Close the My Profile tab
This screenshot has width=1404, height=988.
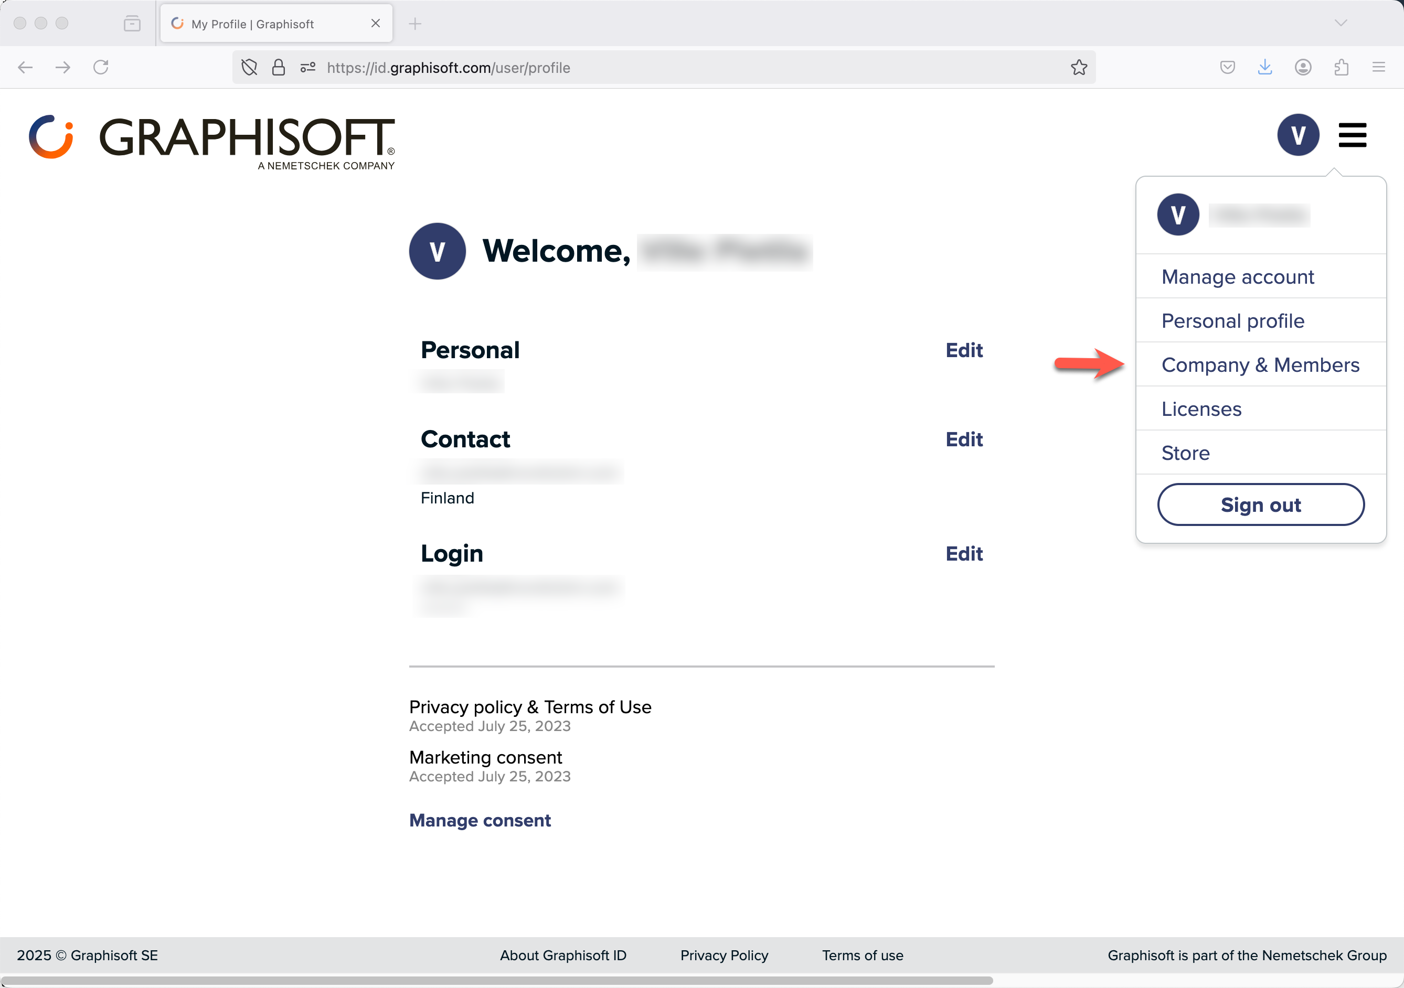pyautogui.click(x=376, y=23)
